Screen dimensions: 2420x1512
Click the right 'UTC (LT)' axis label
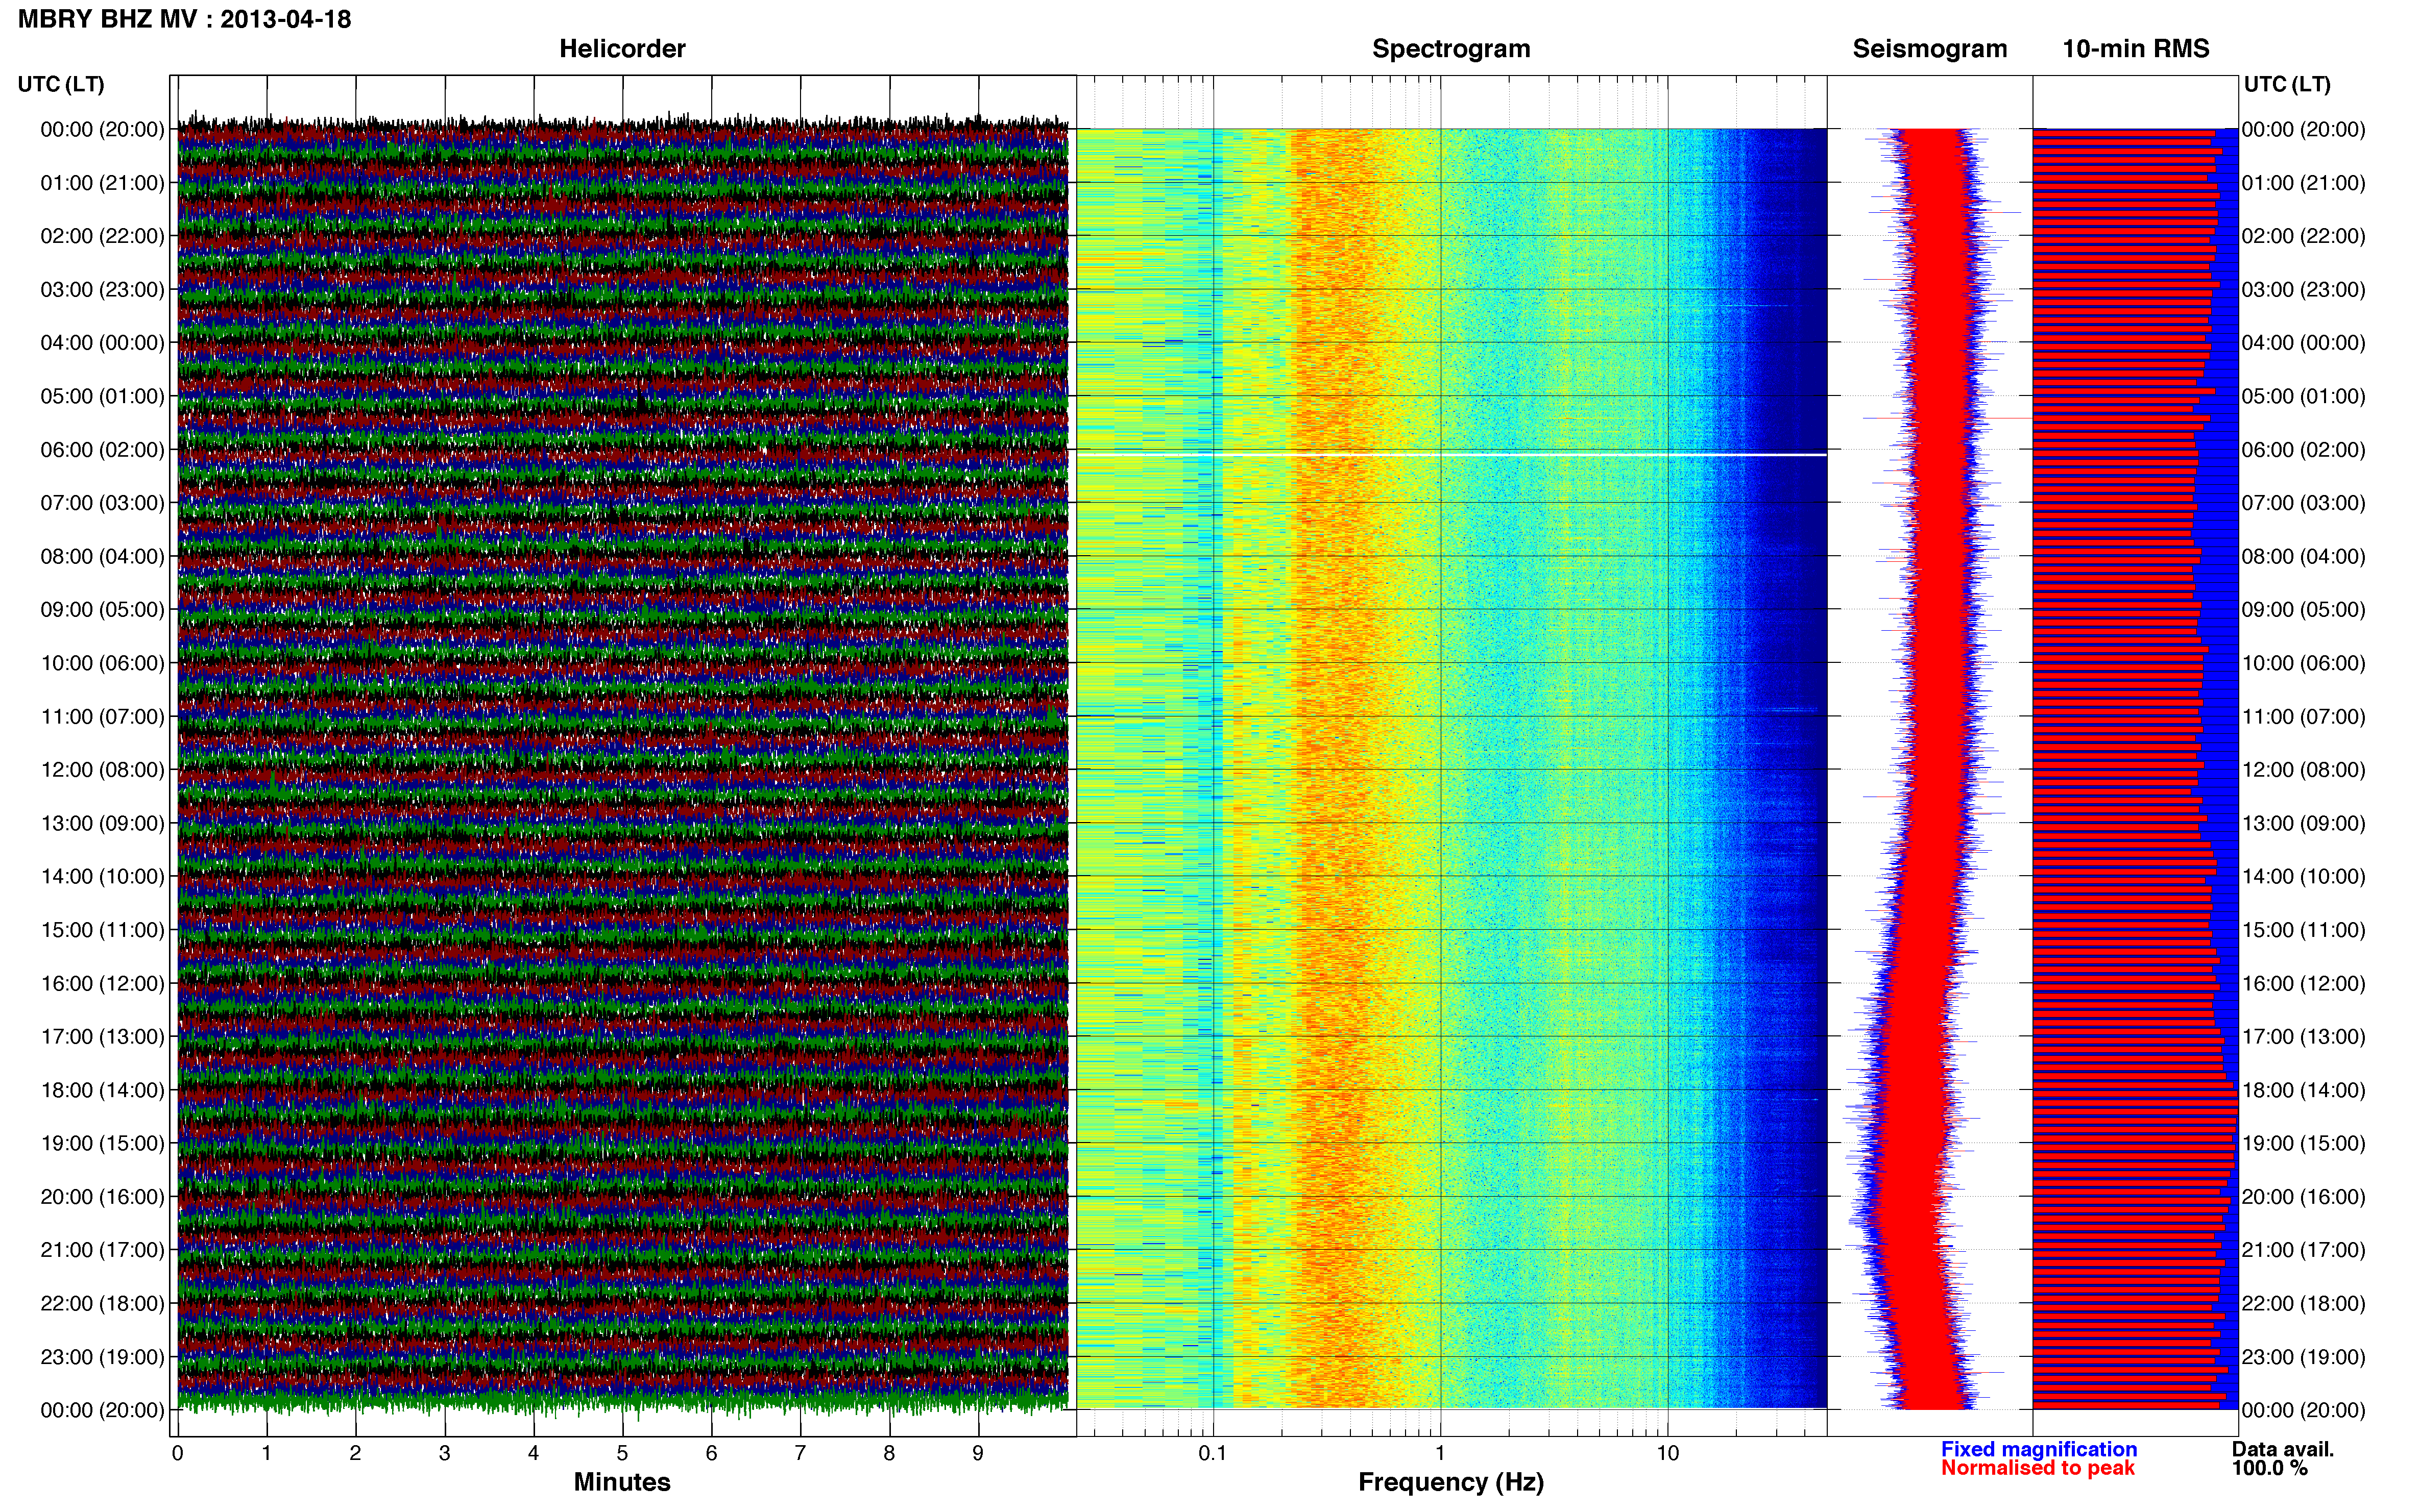tap(2287, 84)
